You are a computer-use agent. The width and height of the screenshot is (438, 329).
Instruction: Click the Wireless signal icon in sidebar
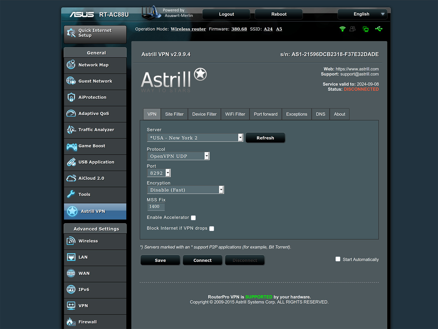pos(71,241)
